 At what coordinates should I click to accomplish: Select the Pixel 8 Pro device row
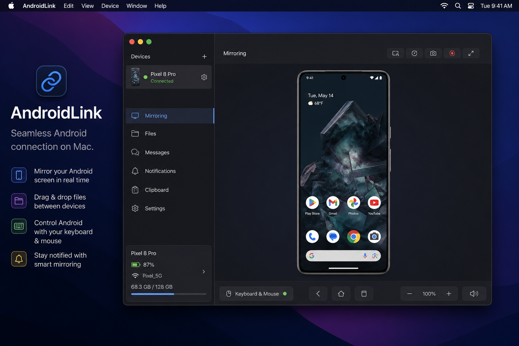tap(169, 77)
